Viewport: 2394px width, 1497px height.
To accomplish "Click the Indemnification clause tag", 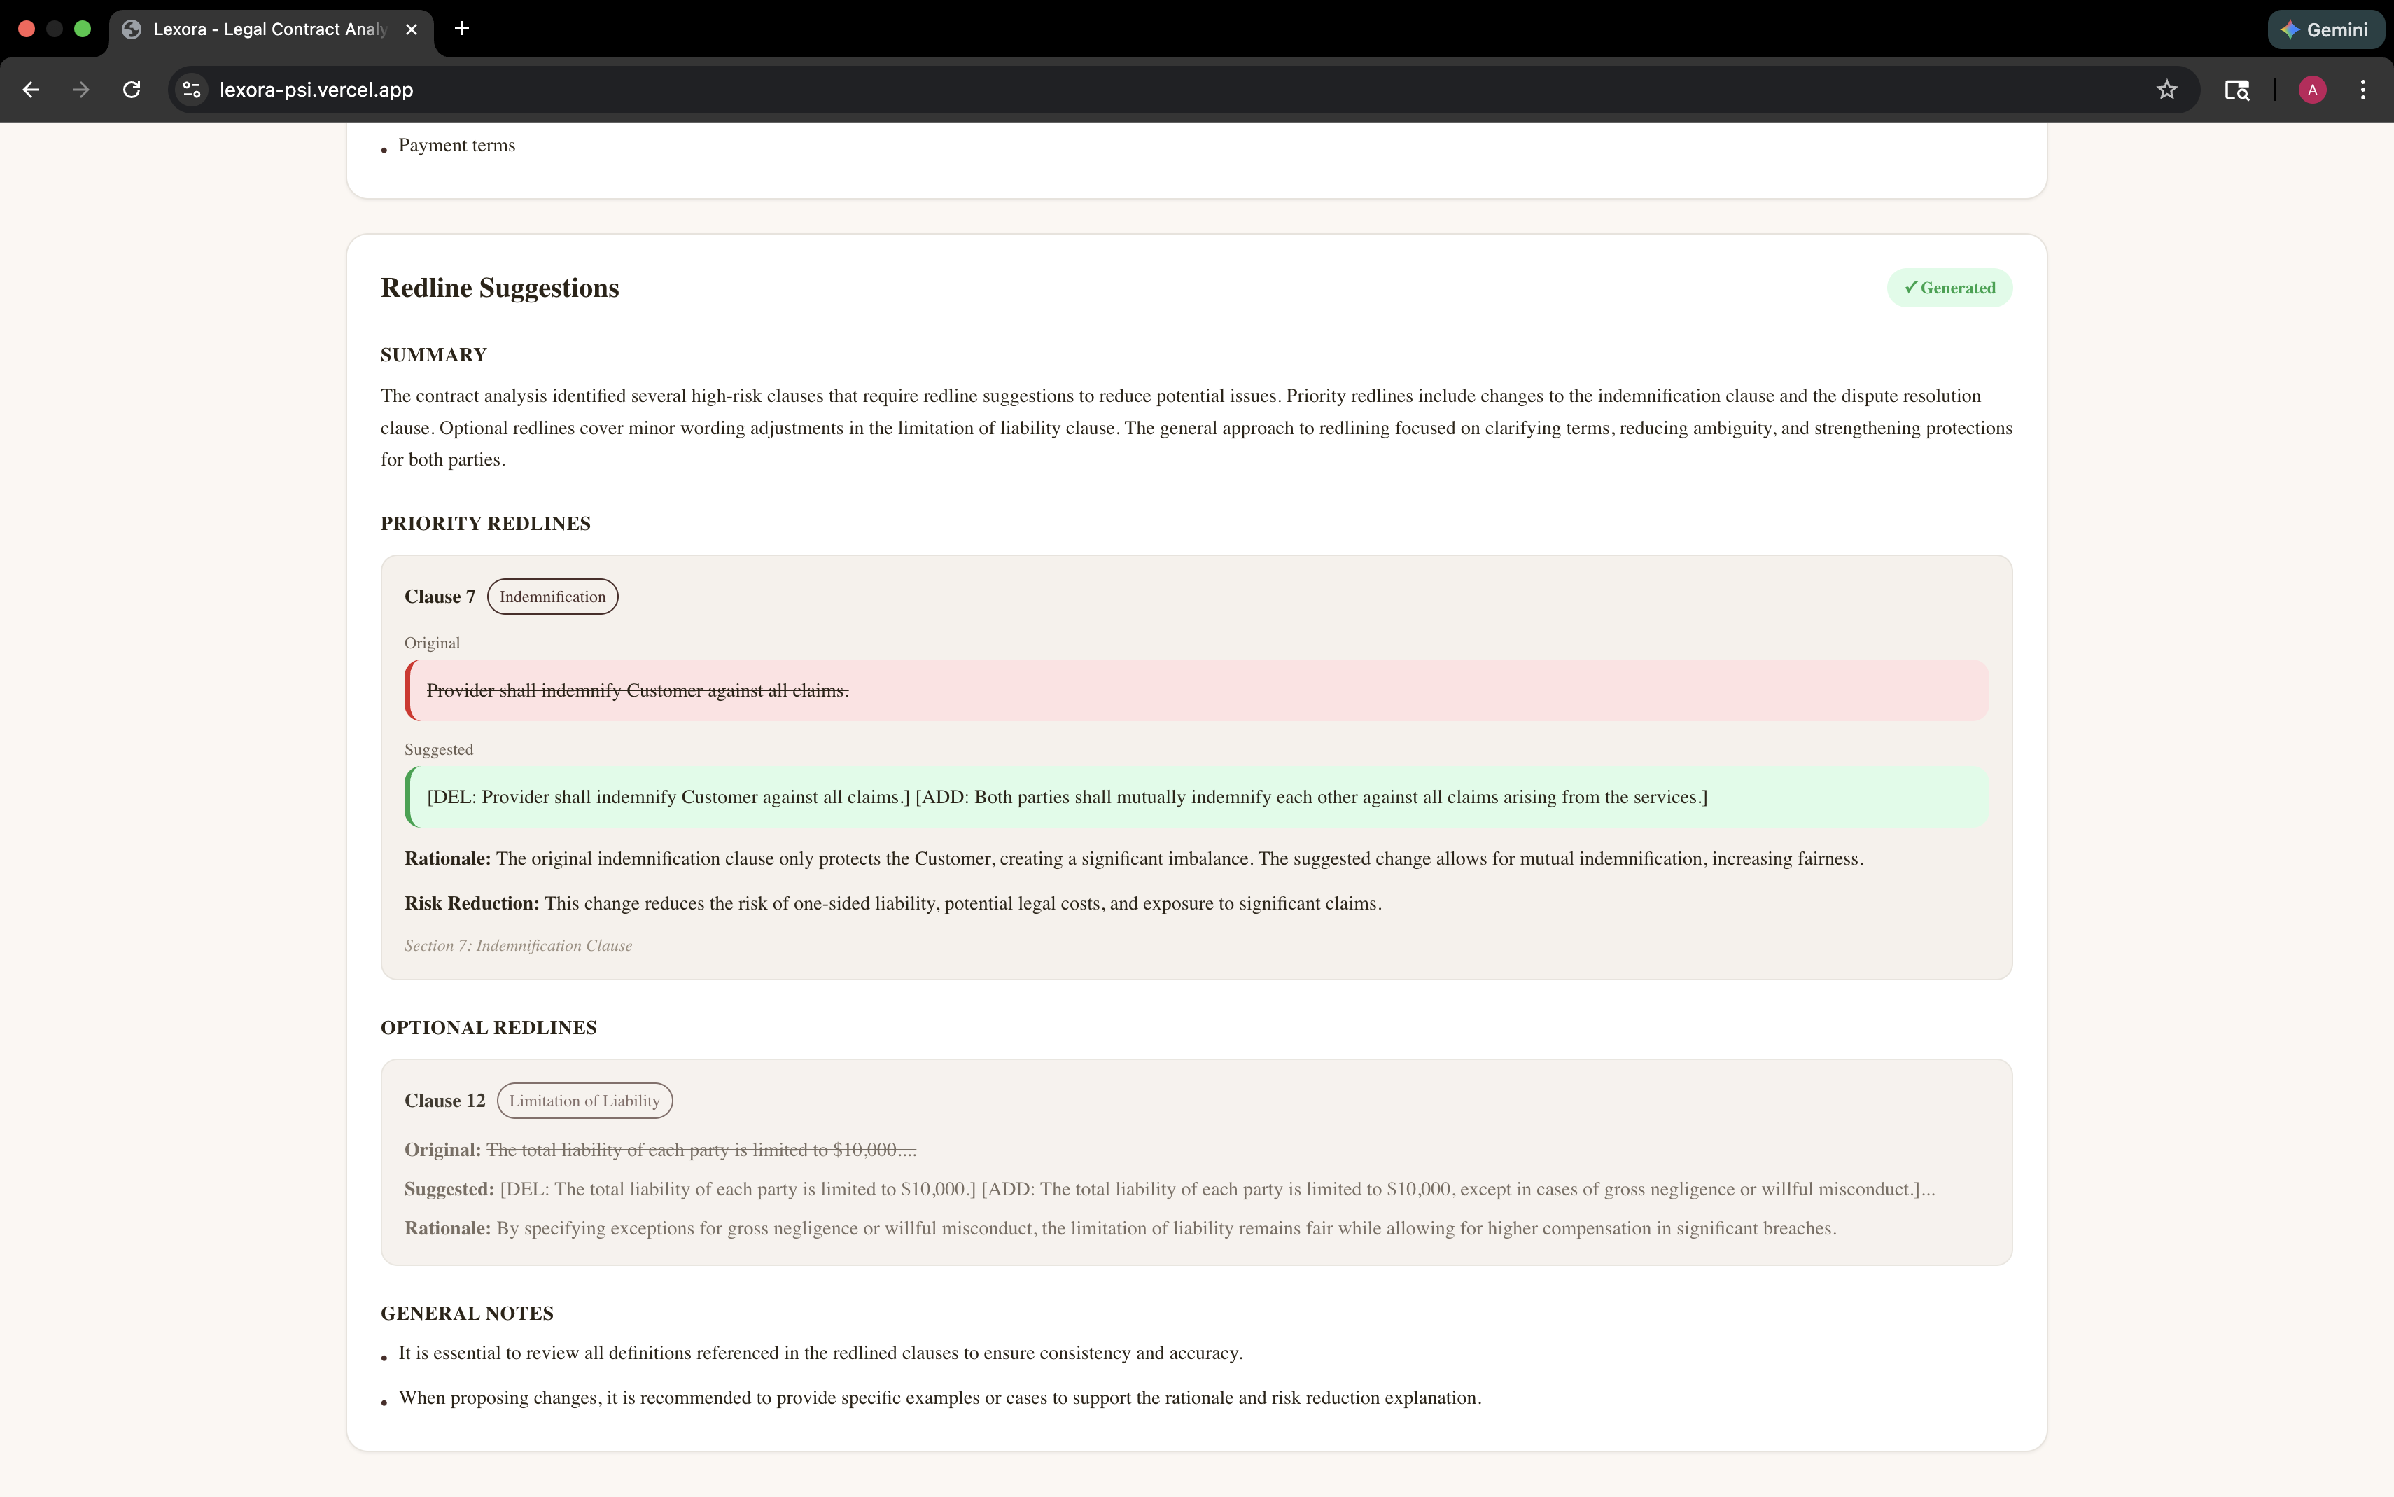I will [x=552, y=597].
